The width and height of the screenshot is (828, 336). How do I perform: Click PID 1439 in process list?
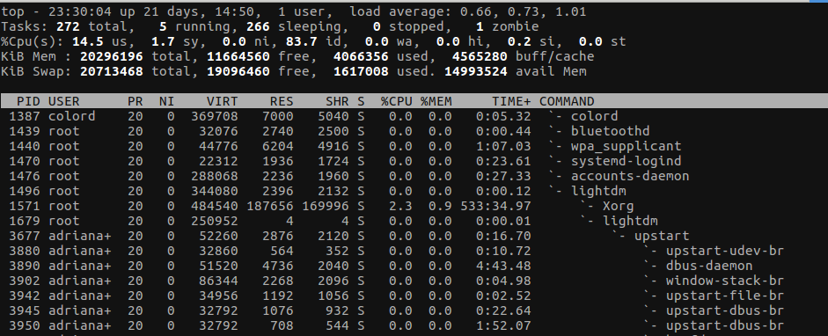point(25,131)
